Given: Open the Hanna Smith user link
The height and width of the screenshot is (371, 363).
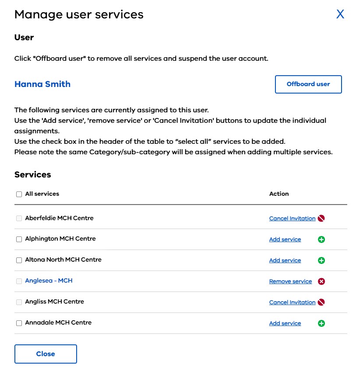Looking at the screenshot, I should click(42, 84).
